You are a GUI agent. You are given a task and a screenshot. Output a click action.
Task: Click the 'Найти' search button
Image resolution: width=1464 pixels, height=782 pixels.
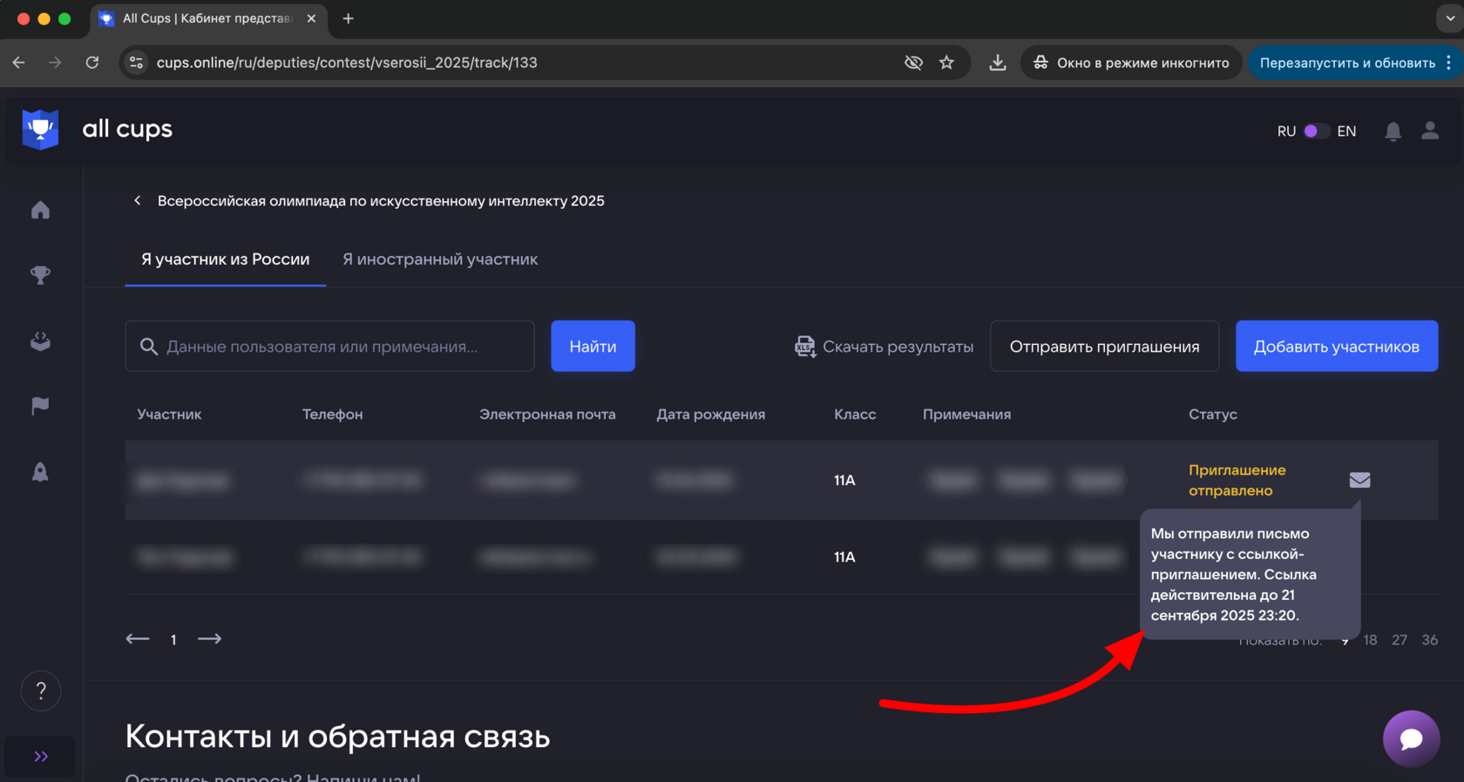pos(593,346)
